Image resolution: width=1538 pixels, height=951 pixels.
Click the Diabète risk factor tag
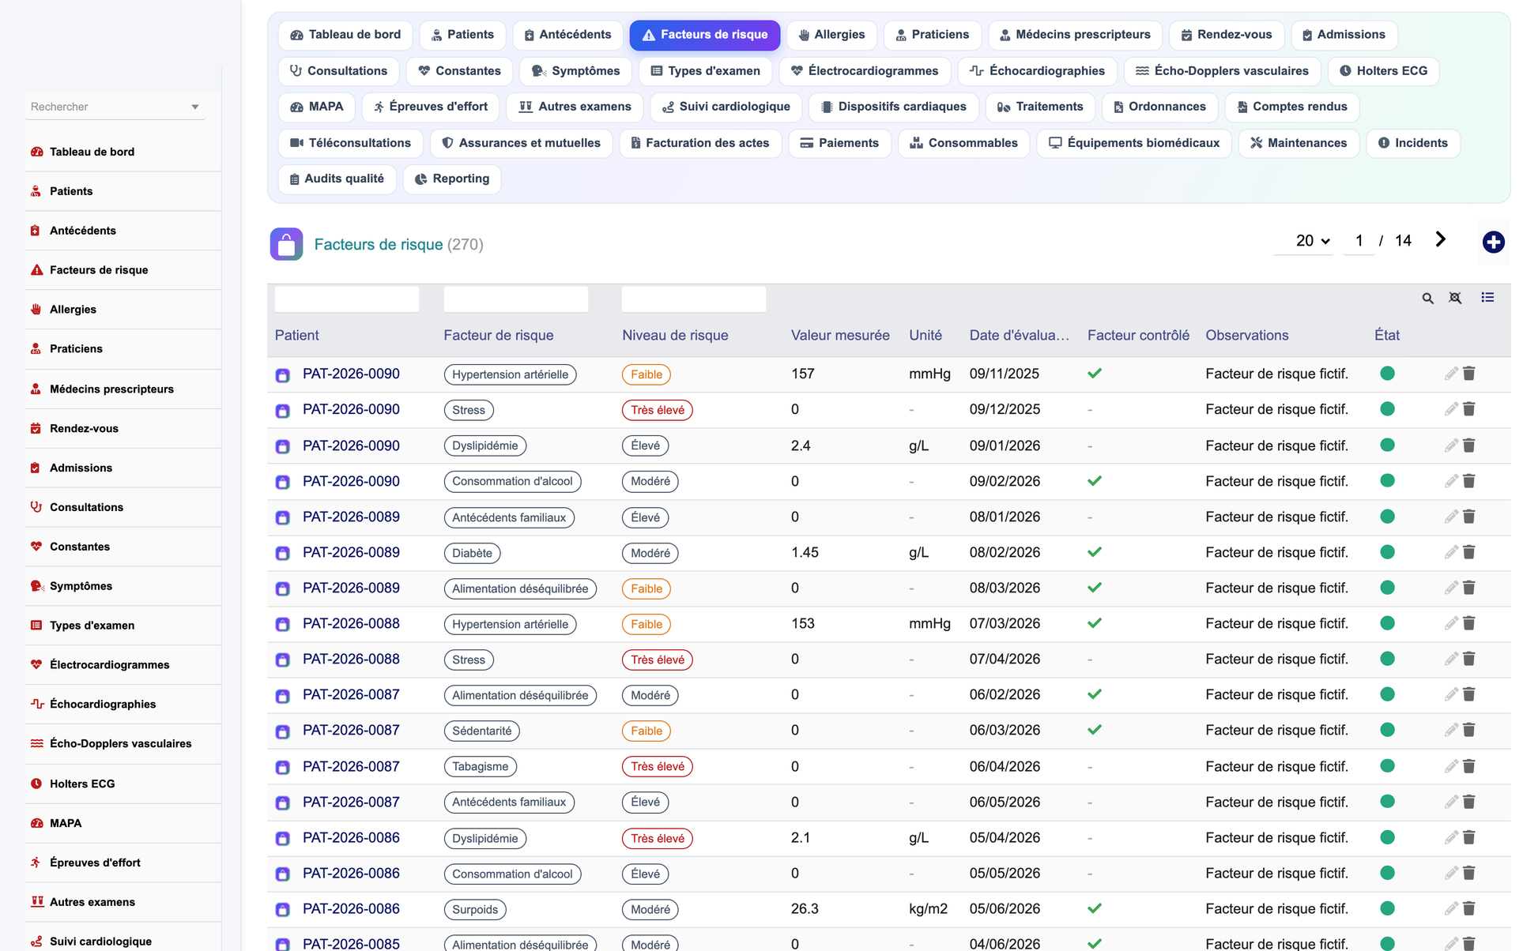click(x=472, y=553)
